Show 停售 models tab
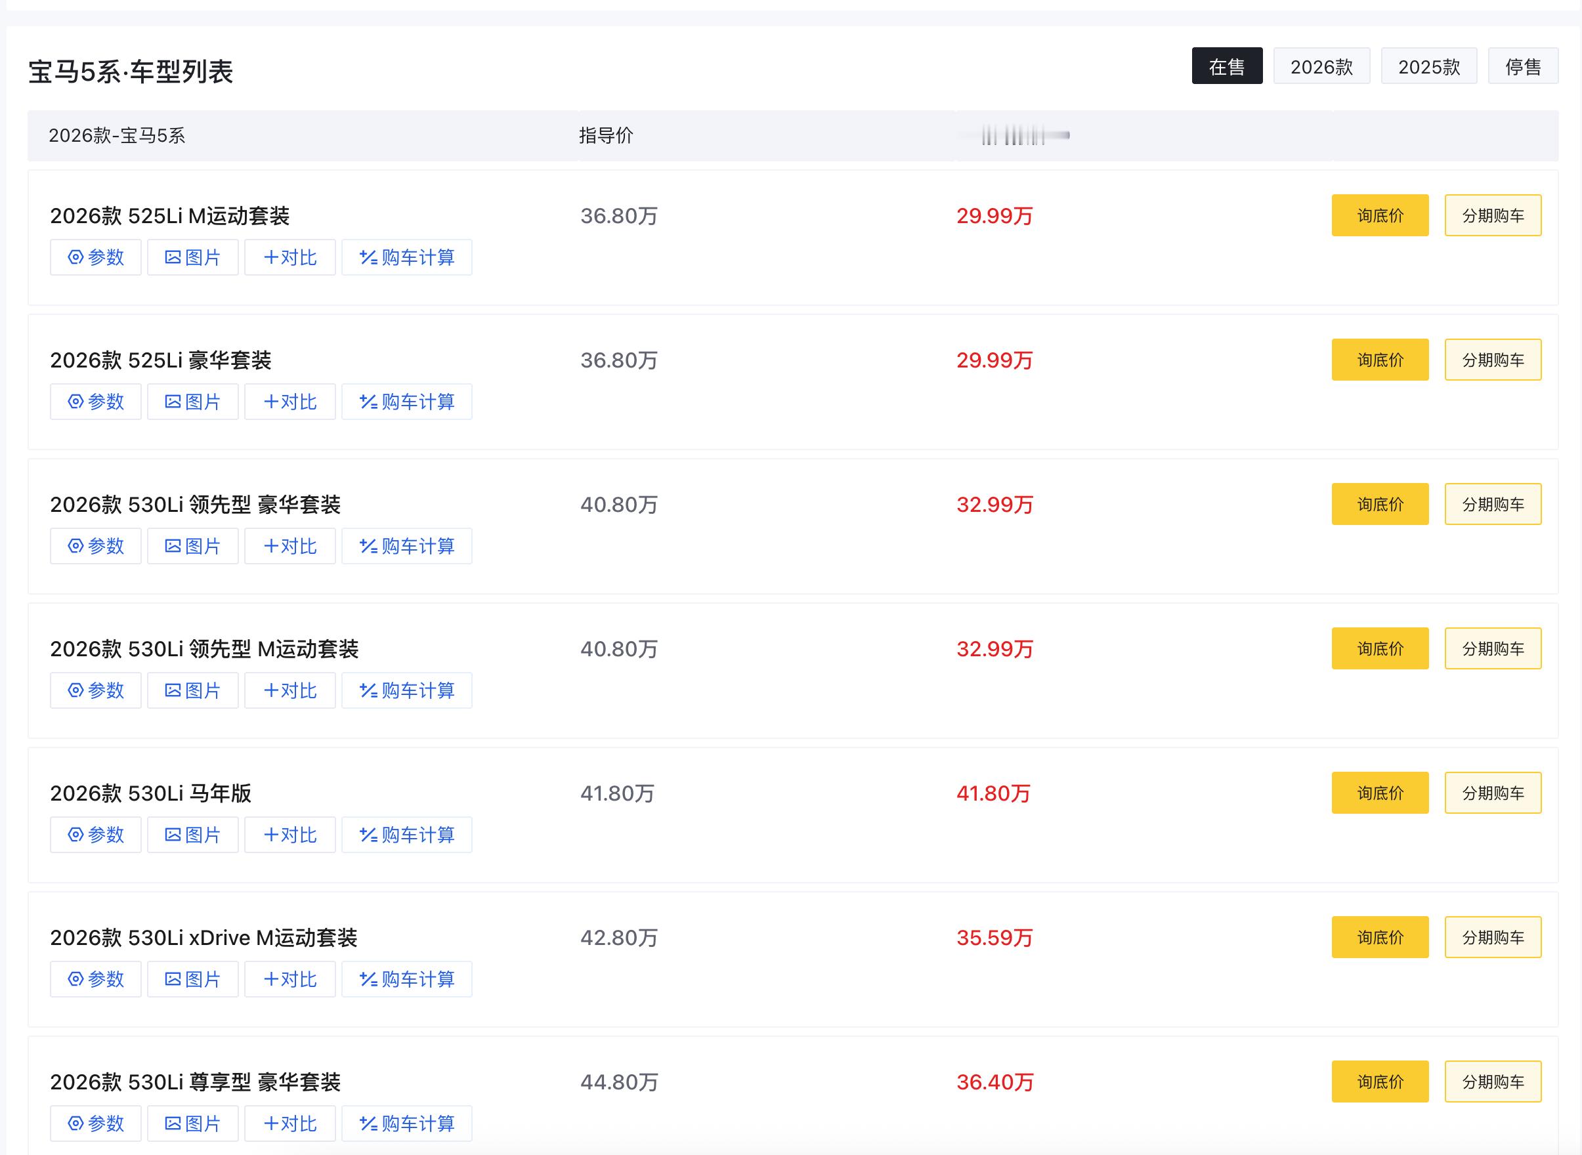 coord(1524,66)
